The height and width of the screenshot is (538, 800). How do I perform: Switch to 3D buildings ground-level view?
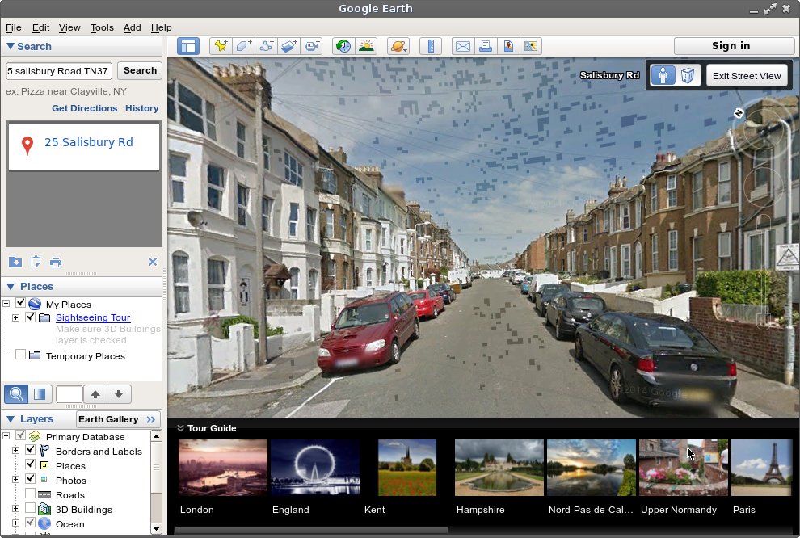[x=687, y=75]
